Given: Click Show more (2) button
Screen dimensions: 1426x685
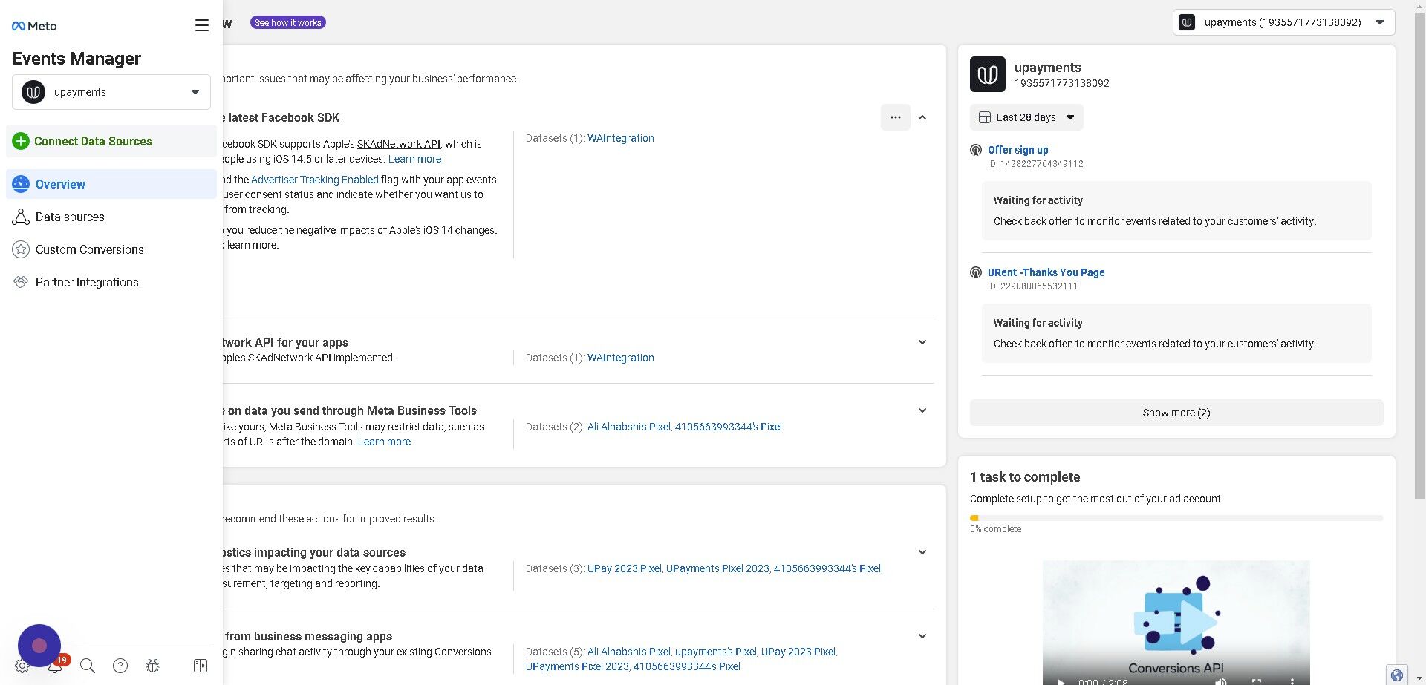Looking at the screenshot, I should point(1176,413).
